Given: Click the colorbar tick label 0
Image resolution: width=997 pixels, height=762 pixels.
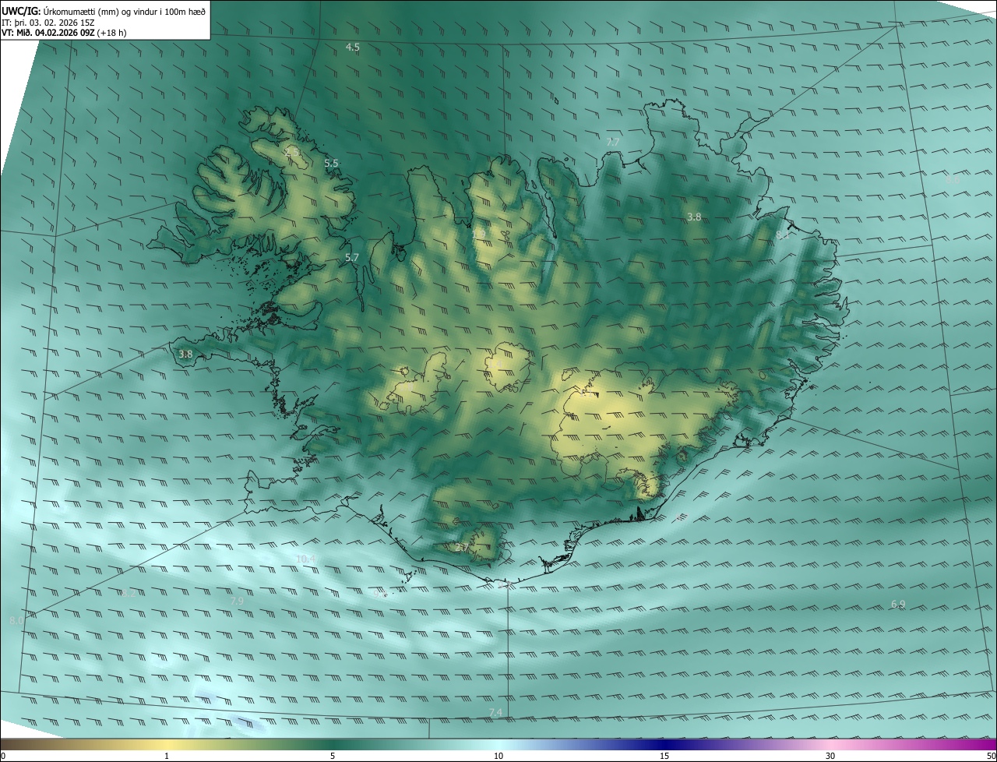Looking at the screenshot, I should [x=3, y=756].
